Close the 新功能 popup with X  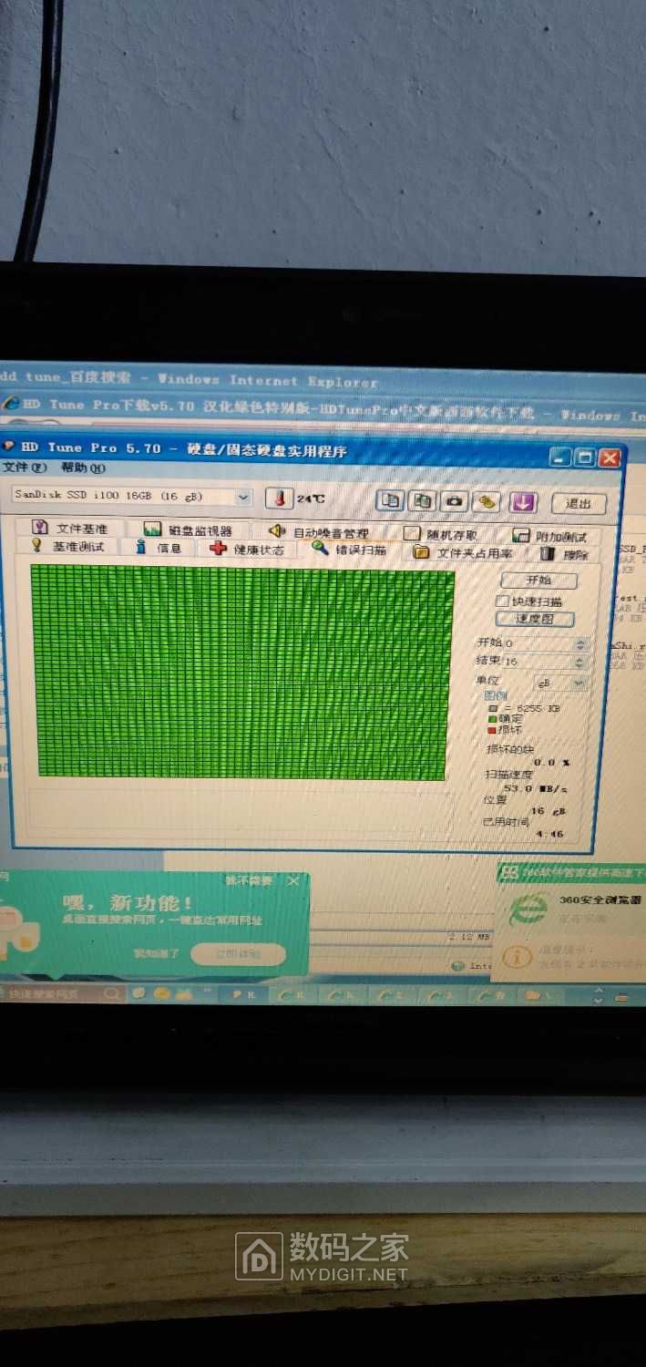(292, 881)
